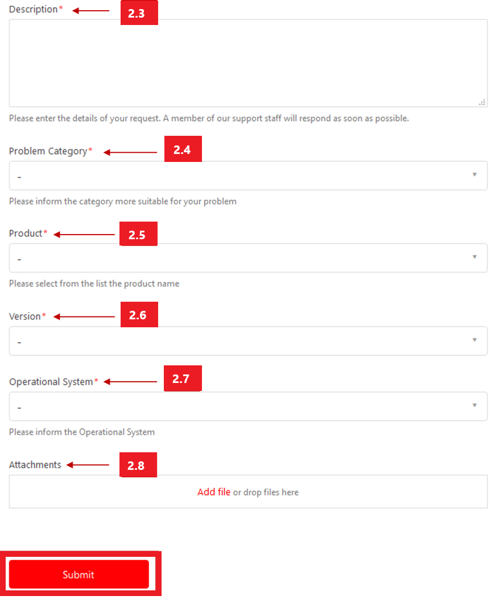Click the Operational System label
The width and height of the screenshot is (504, 604).
(51, 382)
